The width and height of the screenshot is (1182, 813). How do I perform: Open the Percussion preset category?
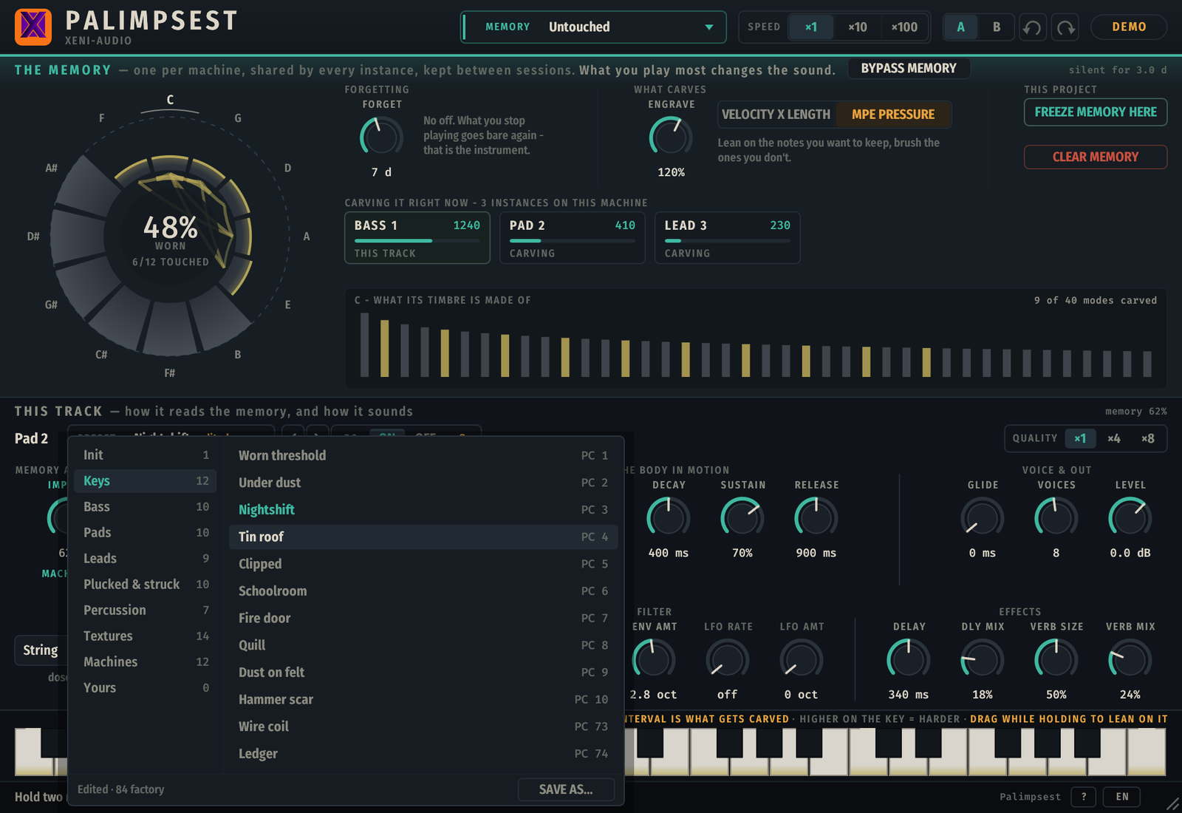(146, 610)
